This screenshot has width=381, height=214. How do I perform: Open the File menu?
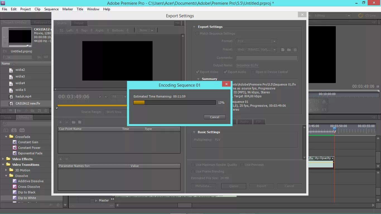4,9
